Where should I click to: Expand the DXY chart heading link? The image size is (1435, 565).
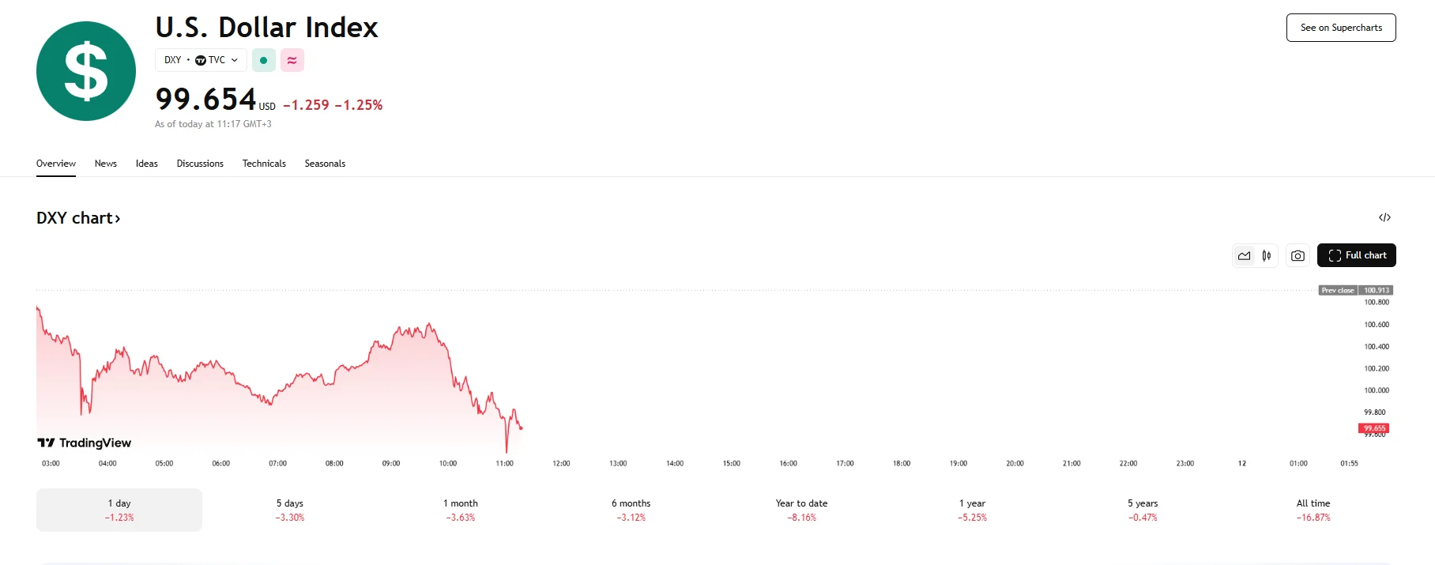[78, 218]
